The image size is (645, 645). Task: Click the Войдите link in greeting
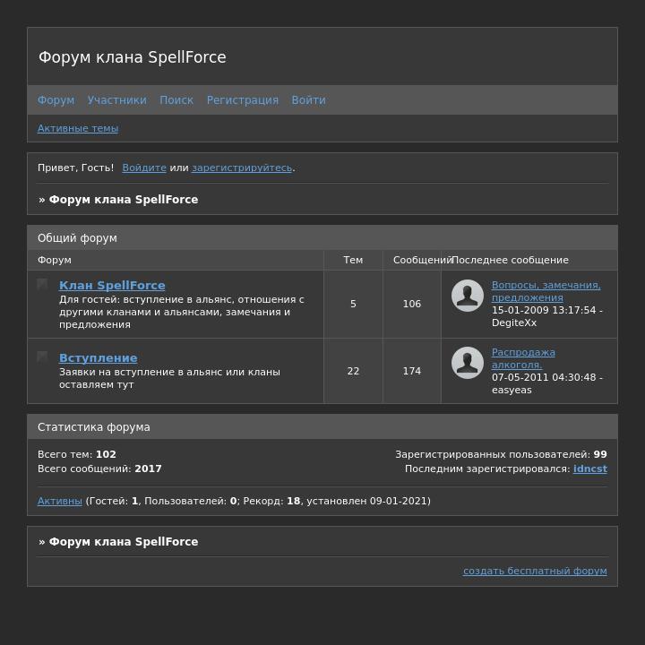144,168
